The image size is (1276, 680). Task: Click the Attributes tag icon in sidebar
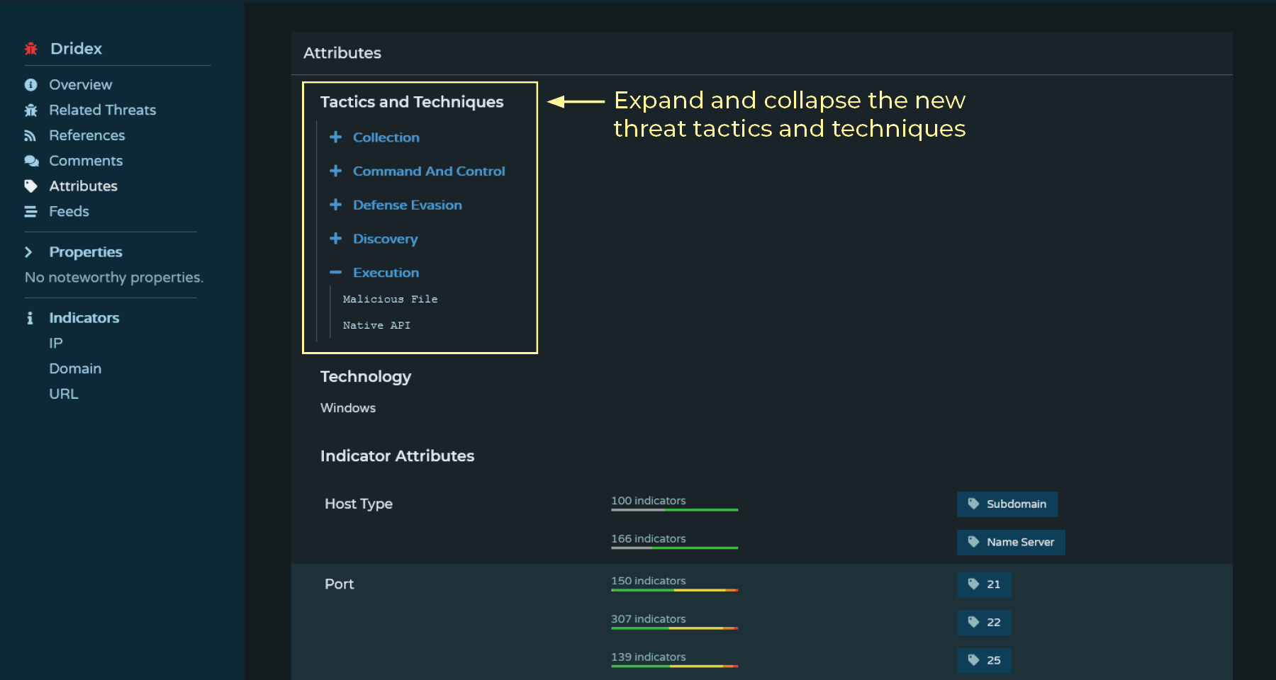[30, 186]
